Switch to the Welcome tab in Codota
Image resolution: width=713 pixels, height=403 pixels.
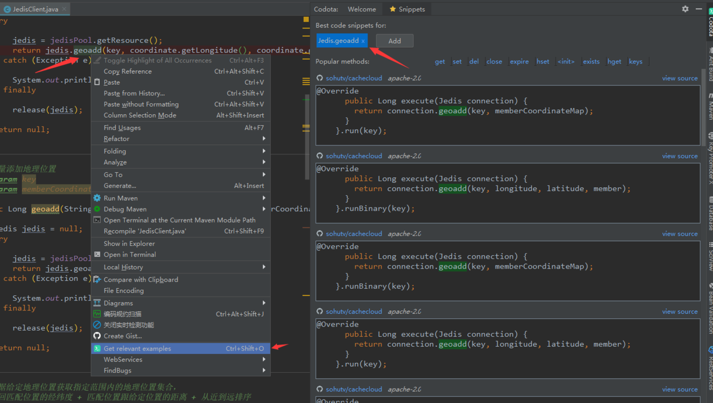(362, 9)
